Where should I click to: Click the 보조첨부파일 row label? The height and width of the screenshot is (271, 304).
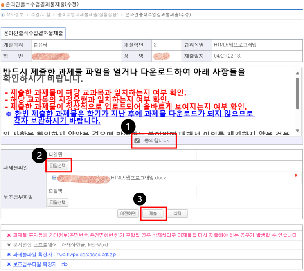(x=18, y=197)
